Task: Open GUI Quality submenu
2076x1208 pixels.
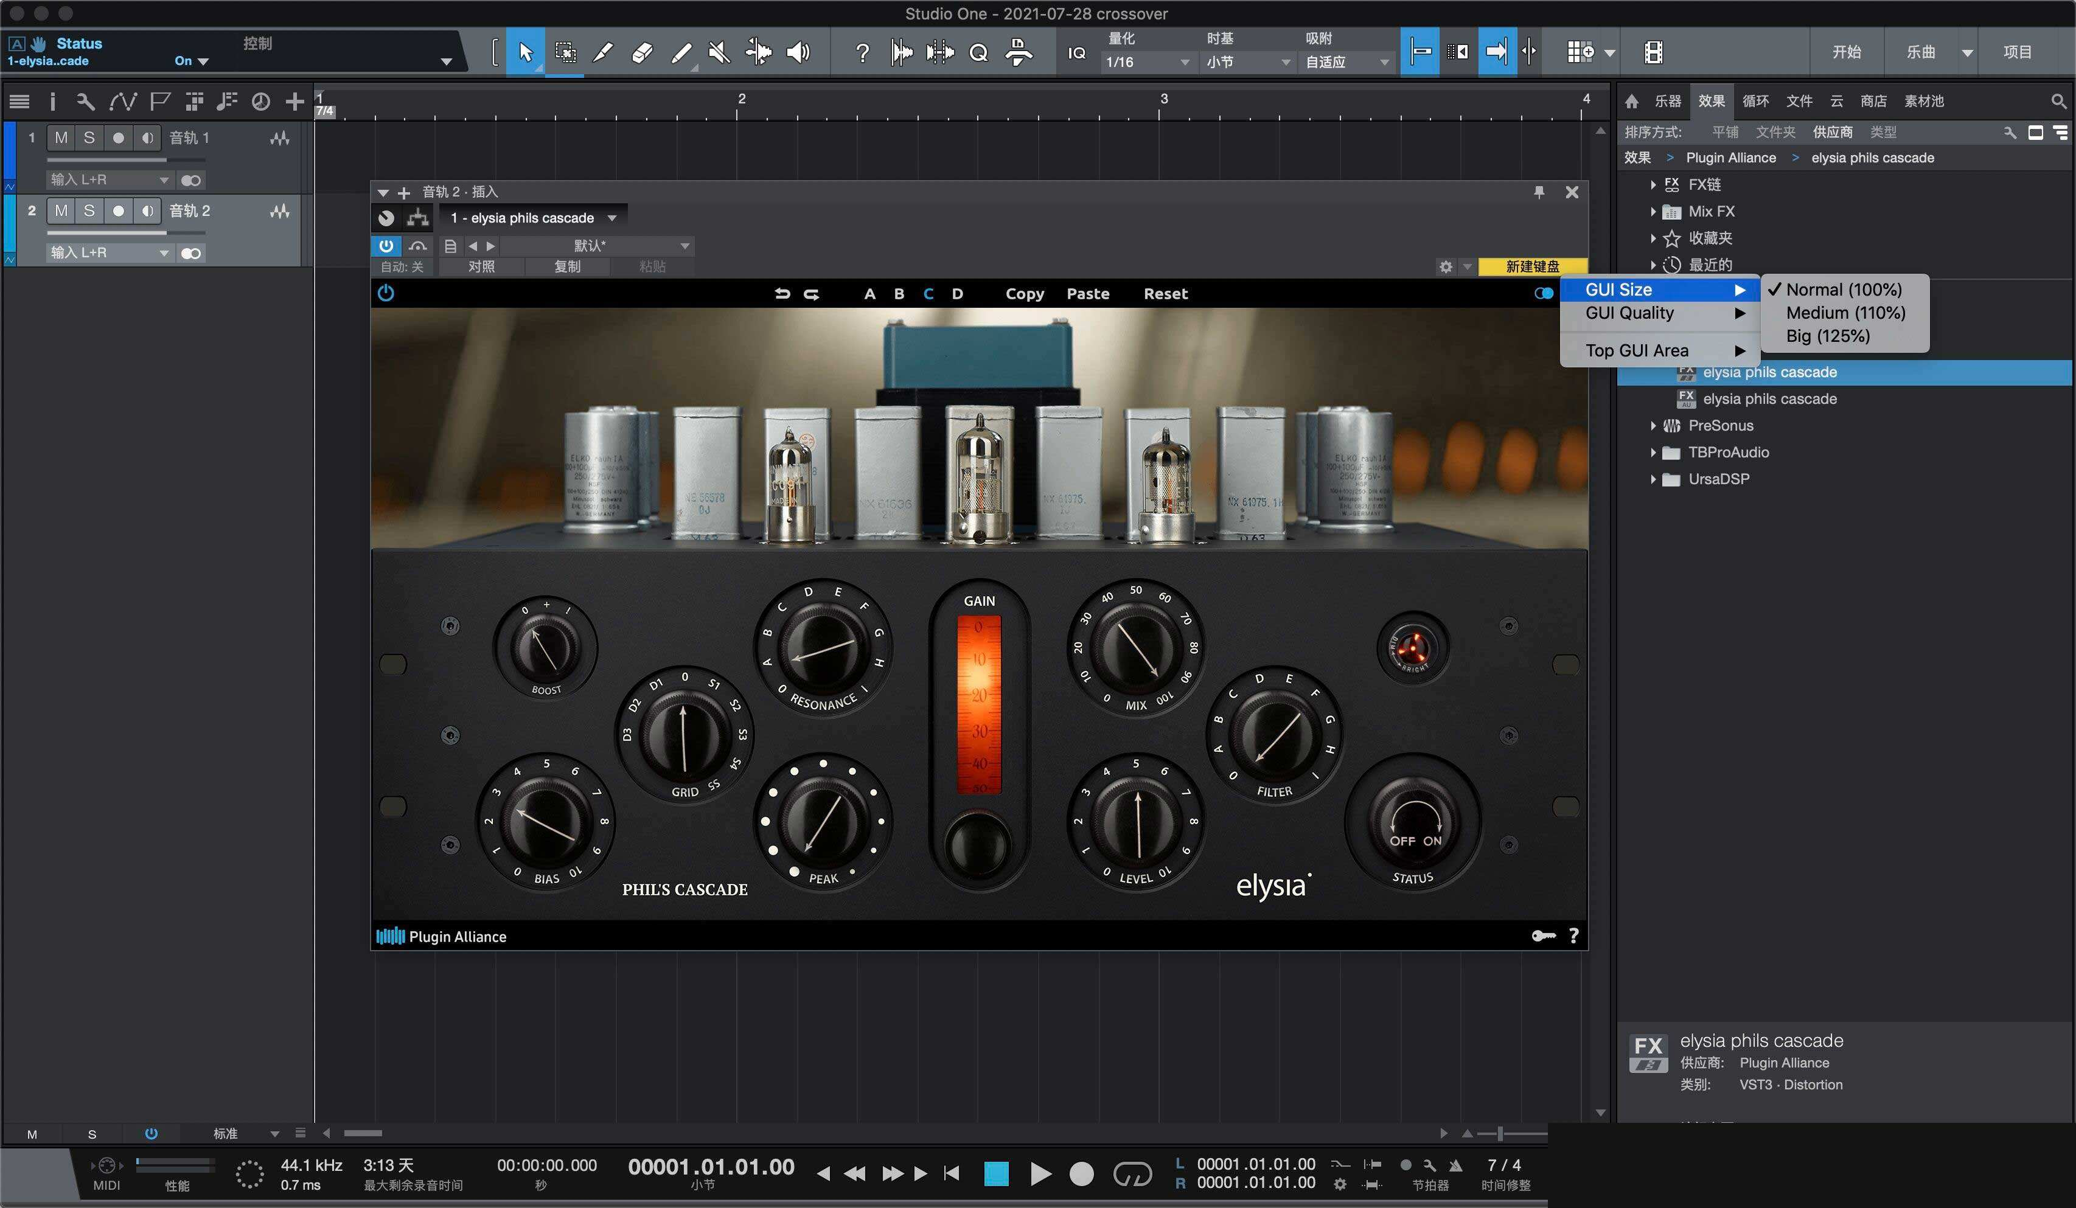Action: (1660, 313)
